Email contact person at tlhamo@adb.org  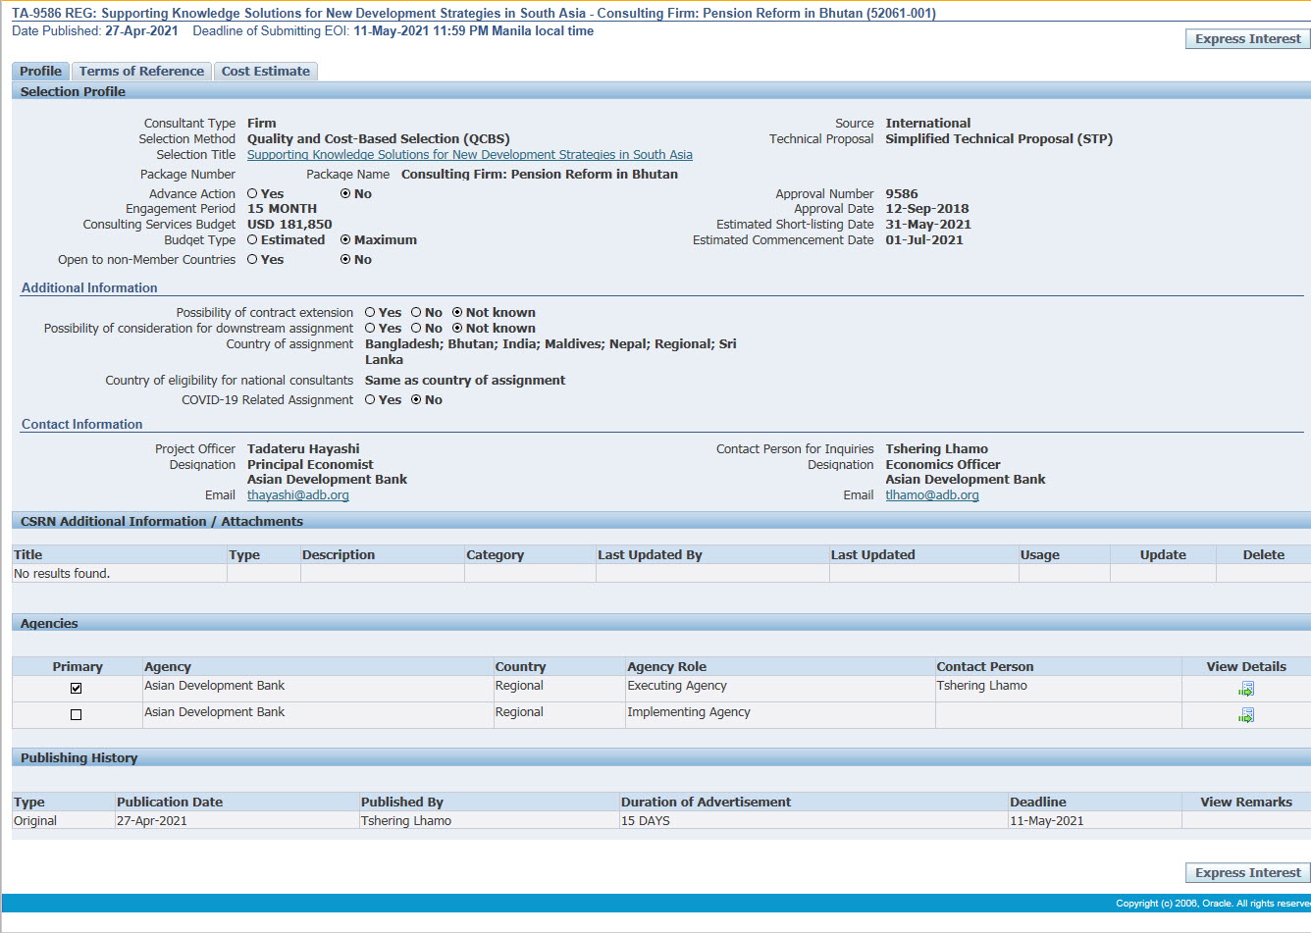coord(932,495)
